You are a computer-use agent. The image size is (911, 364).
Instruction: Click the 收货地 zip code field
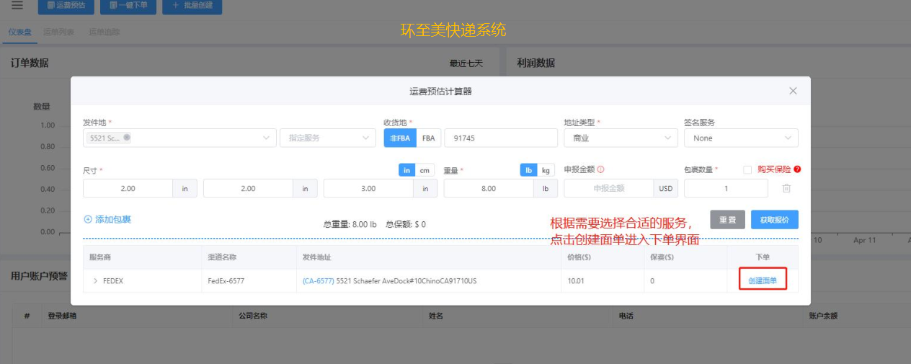pyautogui.click(x=500, y=138)
